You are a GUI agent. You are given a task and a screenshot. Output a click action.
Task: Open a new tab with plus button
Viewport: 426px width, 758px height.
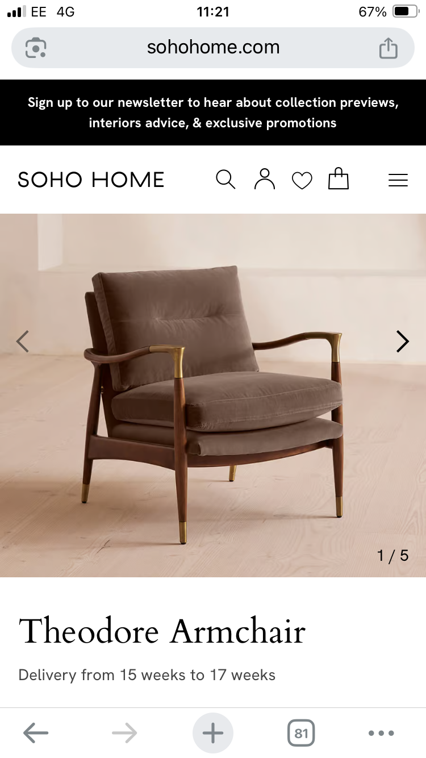(213, 733)
